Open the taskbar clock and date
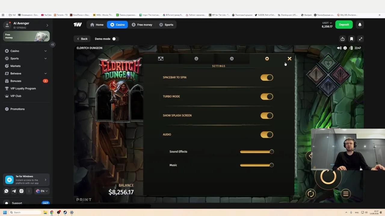The width and height of the screenshot is (385, 216). (374, 212)
